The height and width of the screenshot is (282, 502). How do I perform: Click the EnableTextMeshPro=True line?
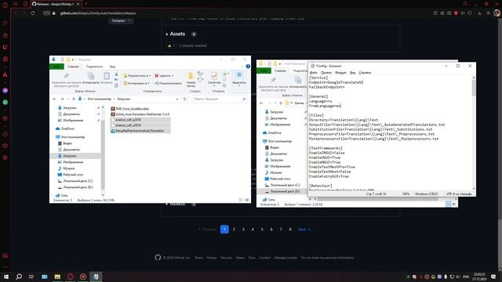[x=332, y=167]
